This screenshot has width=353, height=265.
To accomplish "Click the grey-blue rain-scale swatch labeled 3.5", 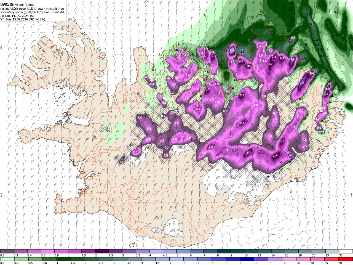I will (134, 259).
